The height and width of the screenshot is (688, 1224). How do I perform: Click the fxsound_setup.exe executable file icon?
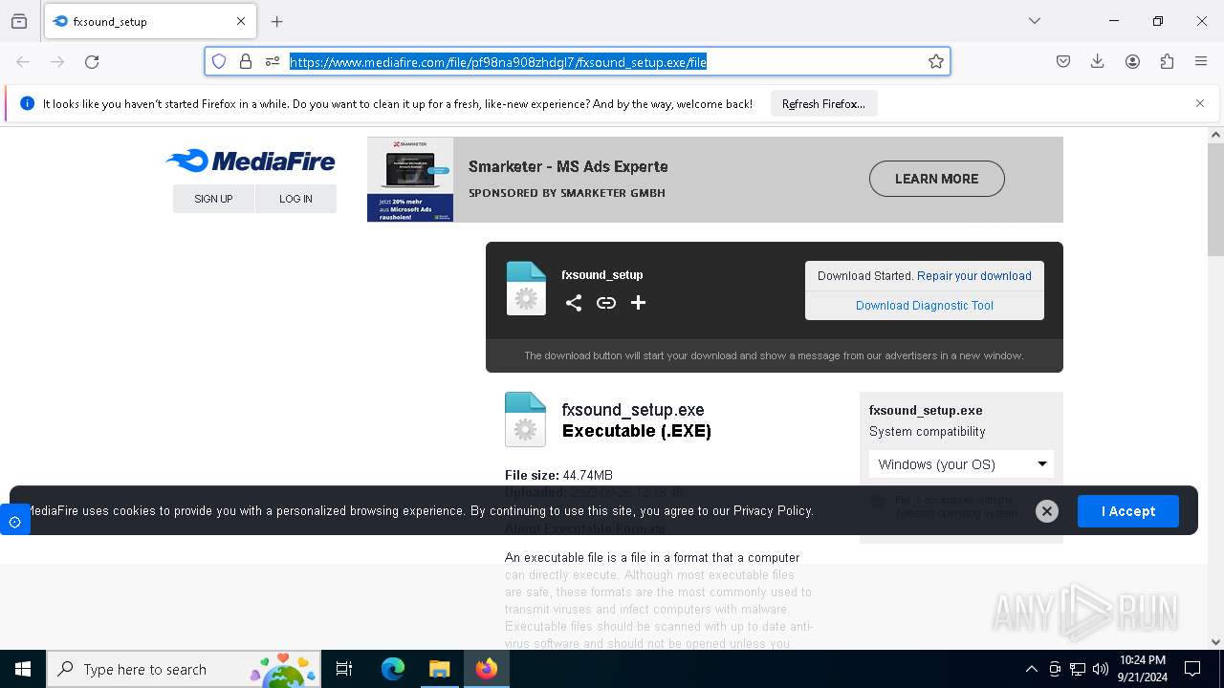pos(525,419)
